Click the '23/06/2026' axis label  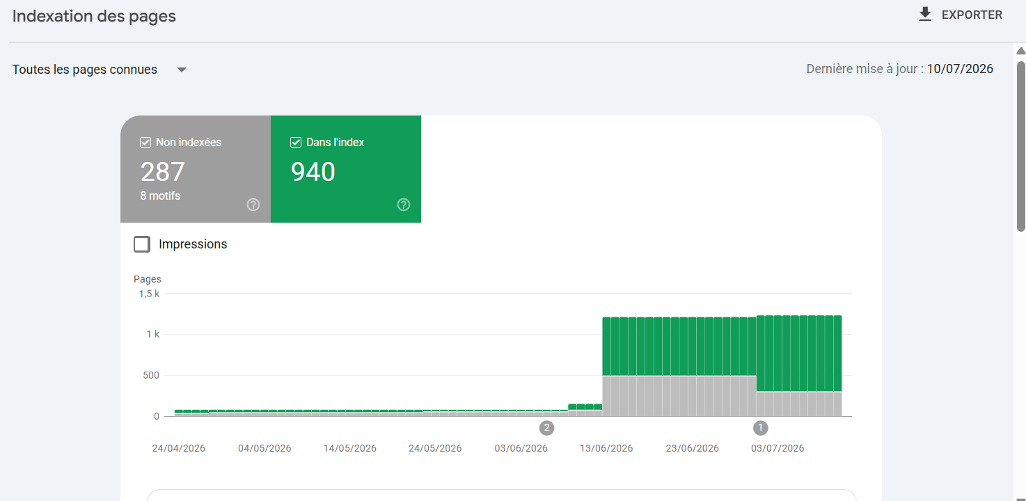pyautogui.click(x=692, y=448)
